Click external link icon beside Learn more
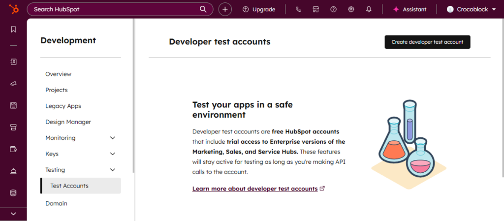 322,189
